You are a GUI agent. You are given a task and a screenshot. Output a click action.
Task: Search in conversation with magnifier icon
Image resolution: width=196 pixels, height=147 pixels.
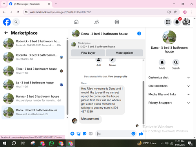click(x=176, y=62)
